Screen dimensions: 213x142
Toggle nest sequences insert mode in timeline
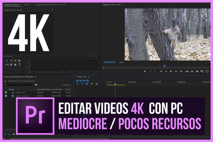tap(77, 84)
